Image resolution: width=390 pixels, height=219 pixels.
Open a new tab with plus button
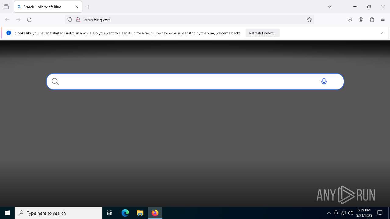tap(88, 7)
